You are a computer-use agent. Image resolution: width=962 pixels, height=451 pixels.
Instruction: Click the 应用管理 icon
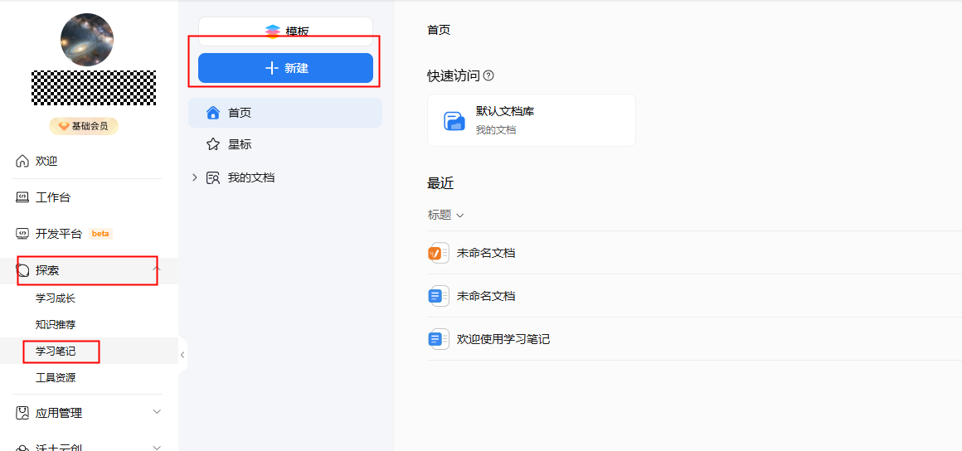point(22,412)
